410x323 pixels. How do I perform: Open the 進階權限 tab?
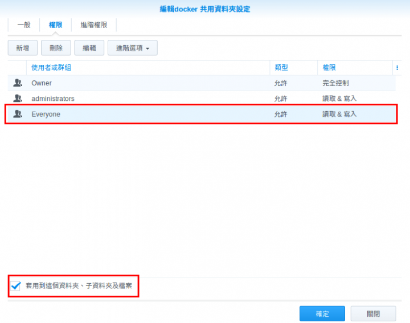point(94,25)
